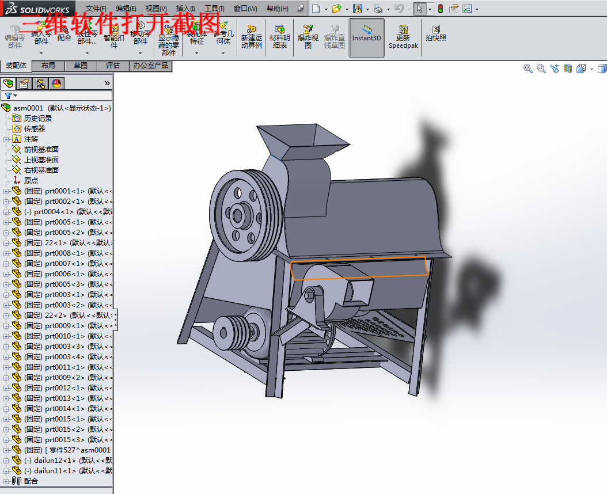Screen dimensions: 607x494
Task: Open the 帮助(H) menu
Action: click(x=277, y=9)
